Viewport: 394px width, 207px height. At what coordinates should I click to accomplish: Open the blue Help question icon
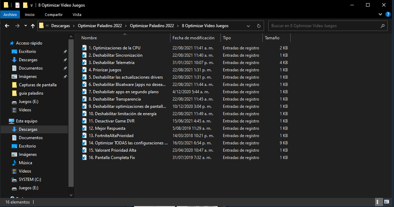(x=388, y=15)
